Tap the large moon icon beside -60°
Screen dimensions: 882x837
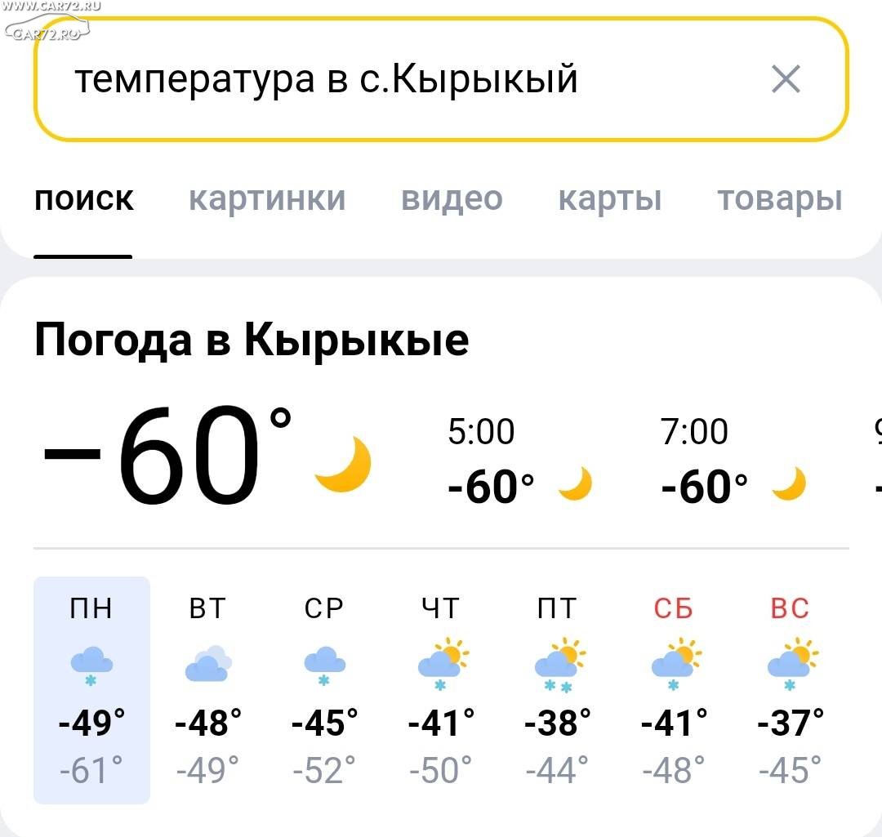click(344, 465)
